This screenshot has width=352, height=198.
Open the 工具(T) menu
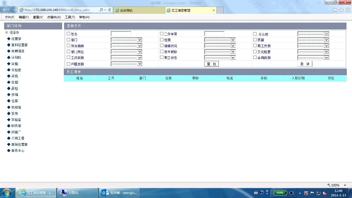pos(70,17)
